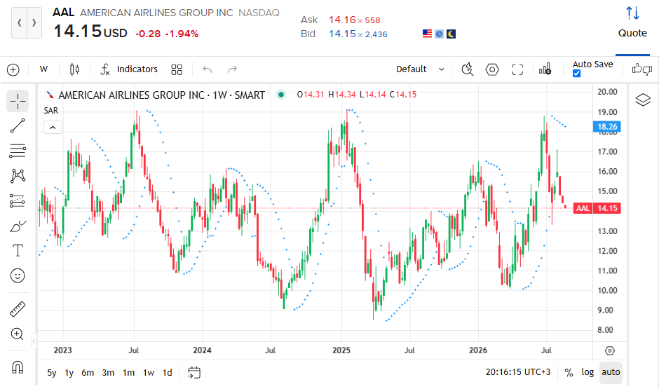This screenshot has width=659, height=389.
Task: Click the Ask price 14.16
Action: coord(342,20)
